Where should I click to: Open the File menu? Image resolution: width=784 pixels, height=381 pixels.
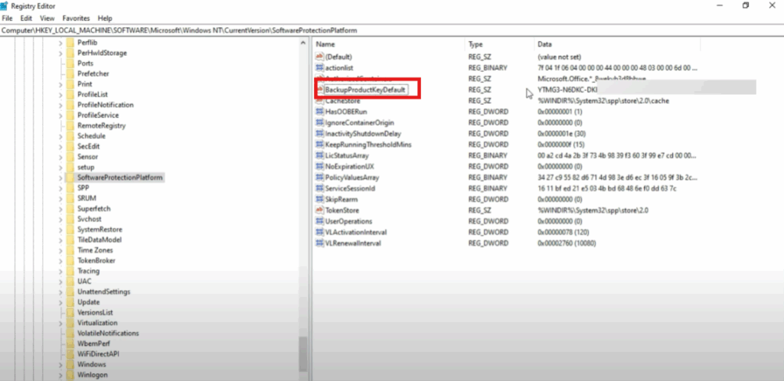[x=8, y=18]
